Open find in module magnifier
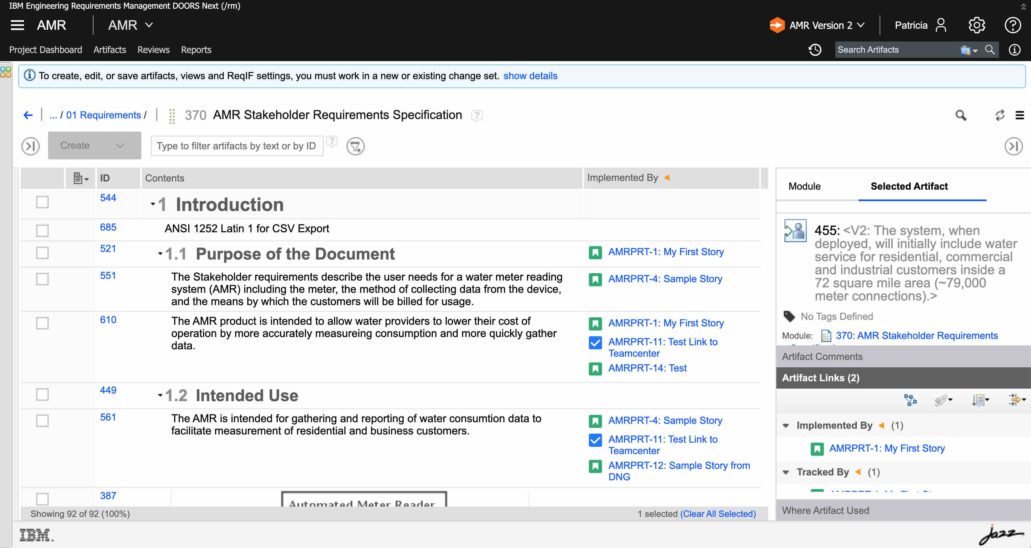The height and width of the screenshot is (548, 1031). click(961, 115)
